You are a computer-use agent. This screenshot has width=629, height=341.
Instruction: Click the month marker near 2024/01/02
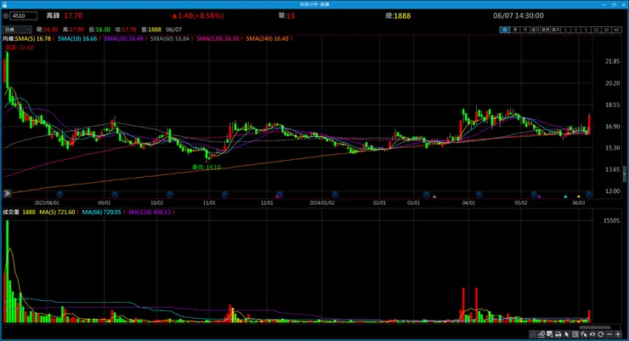[335, 194]
